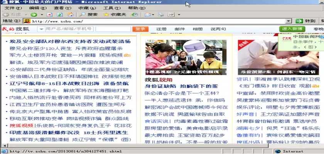Open the Mail button dropdown arrow

[x=153, y=15]
